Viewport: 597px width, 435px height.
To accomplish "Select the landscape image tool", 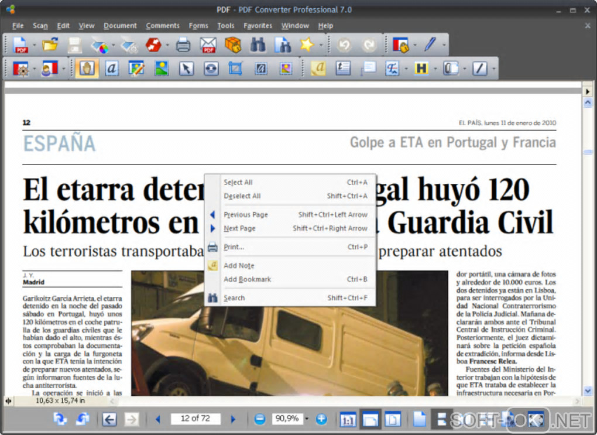I will 162,68.
